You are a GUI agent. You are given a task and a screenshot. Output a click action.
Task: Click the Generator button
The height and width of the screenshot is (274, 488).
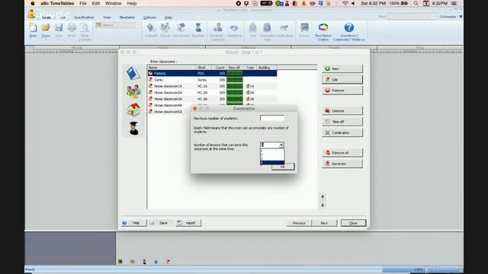point(342,164)
